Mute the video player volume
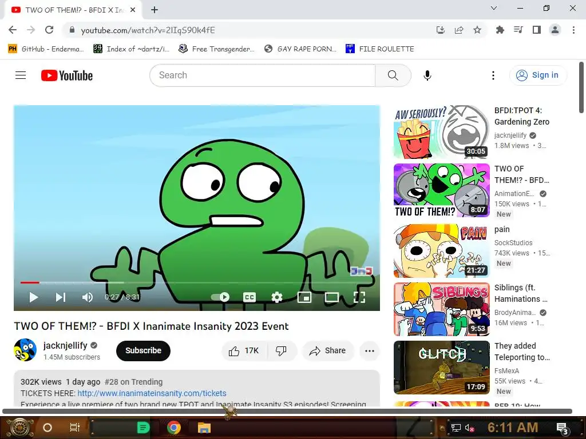The width and height of the screenshot is (586, 439). 88,297
